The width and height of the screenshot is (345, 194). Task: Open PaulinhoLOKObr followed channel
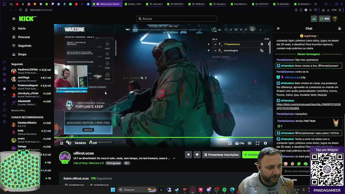[x=31, y=71]
